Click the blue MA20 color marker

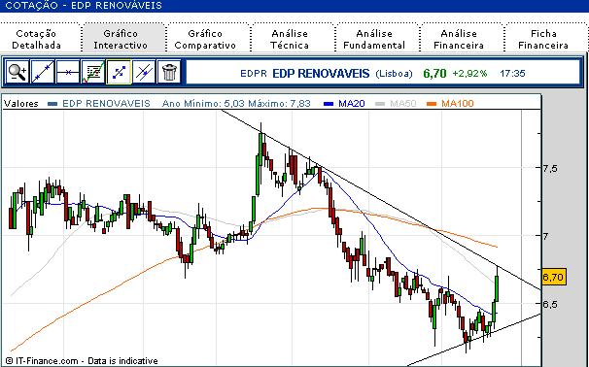pos(329,104)
